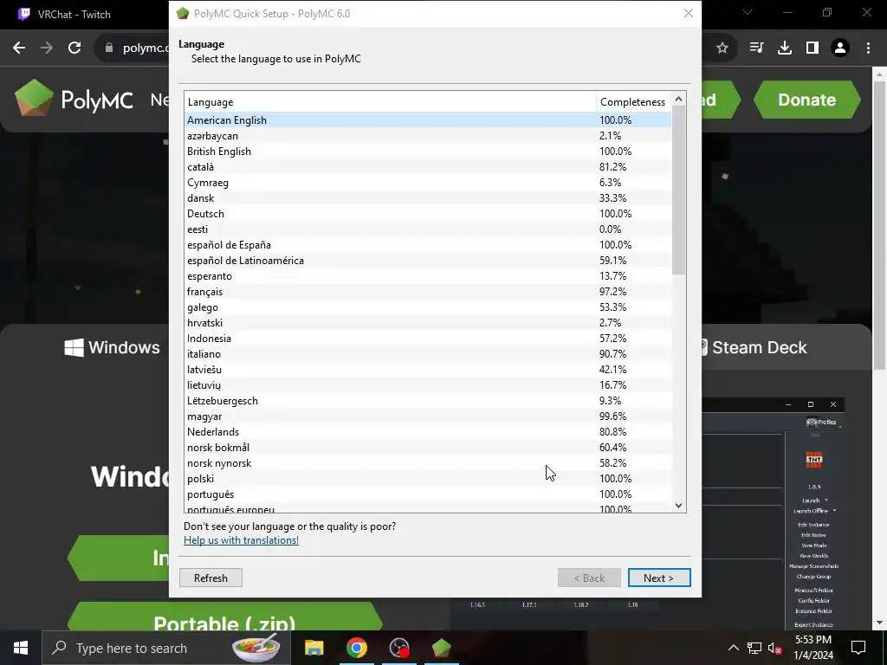Click the Chrome back arrow

point(19,48)
